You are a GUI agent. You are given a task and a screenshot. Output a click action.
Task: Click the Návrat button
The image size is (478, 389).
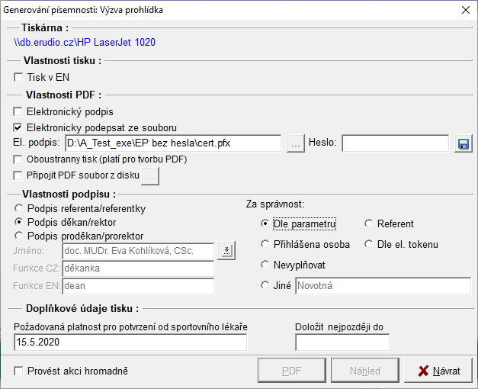[x=438, y=371]
